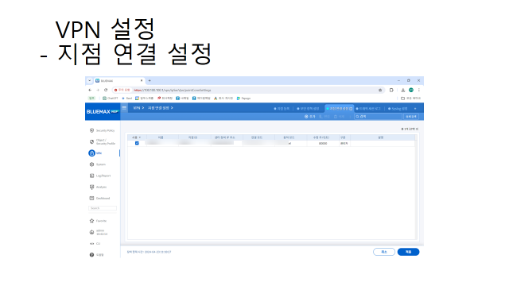The image size is (509, 286).
Task: Open the sort dropdown on first column header
Action: [140, 137]
